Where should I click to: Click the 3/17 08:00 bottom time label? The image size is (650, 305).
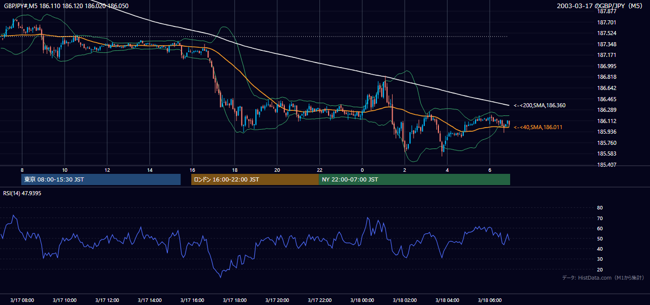point(22,300)
